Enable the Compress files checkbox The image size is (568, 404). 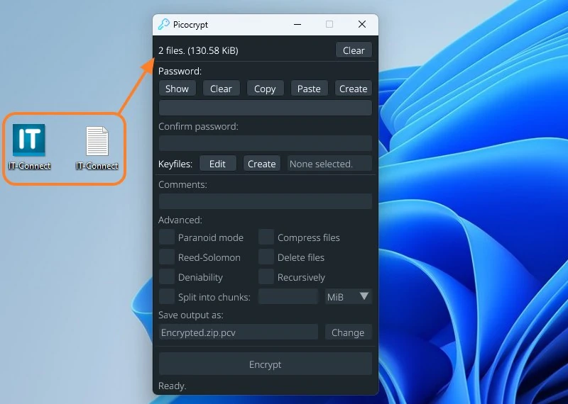pos(266,237)
